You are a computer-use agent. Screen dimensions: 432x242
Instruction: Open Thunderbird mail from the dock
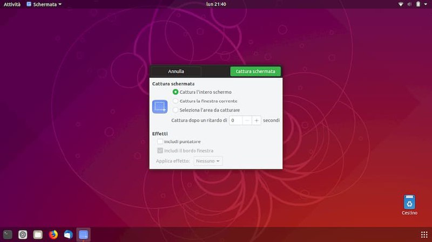pos(69,234)
